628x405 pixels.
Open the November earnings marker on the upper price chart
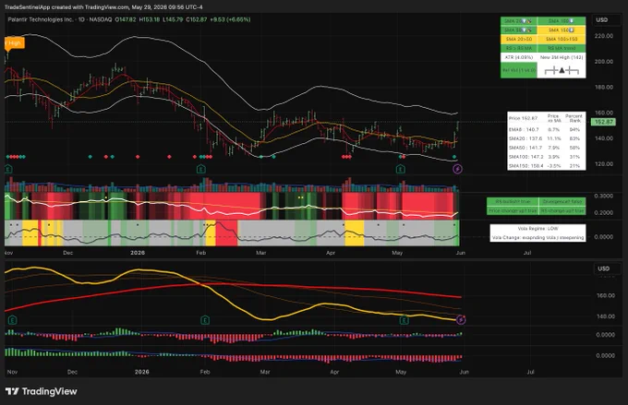tap(8, 169)
